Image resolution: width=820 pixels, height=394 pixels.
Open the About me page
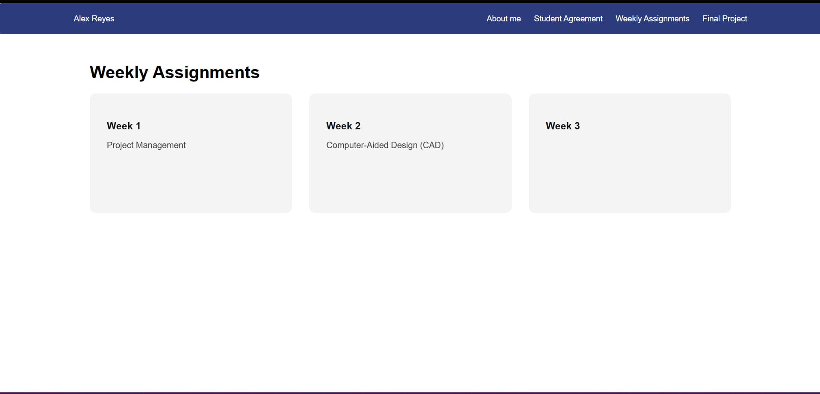503,18
